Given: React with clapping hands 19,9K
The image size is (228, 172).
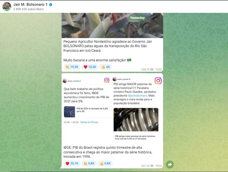Looking at the screenshot, I should click(x=72, y=67).
